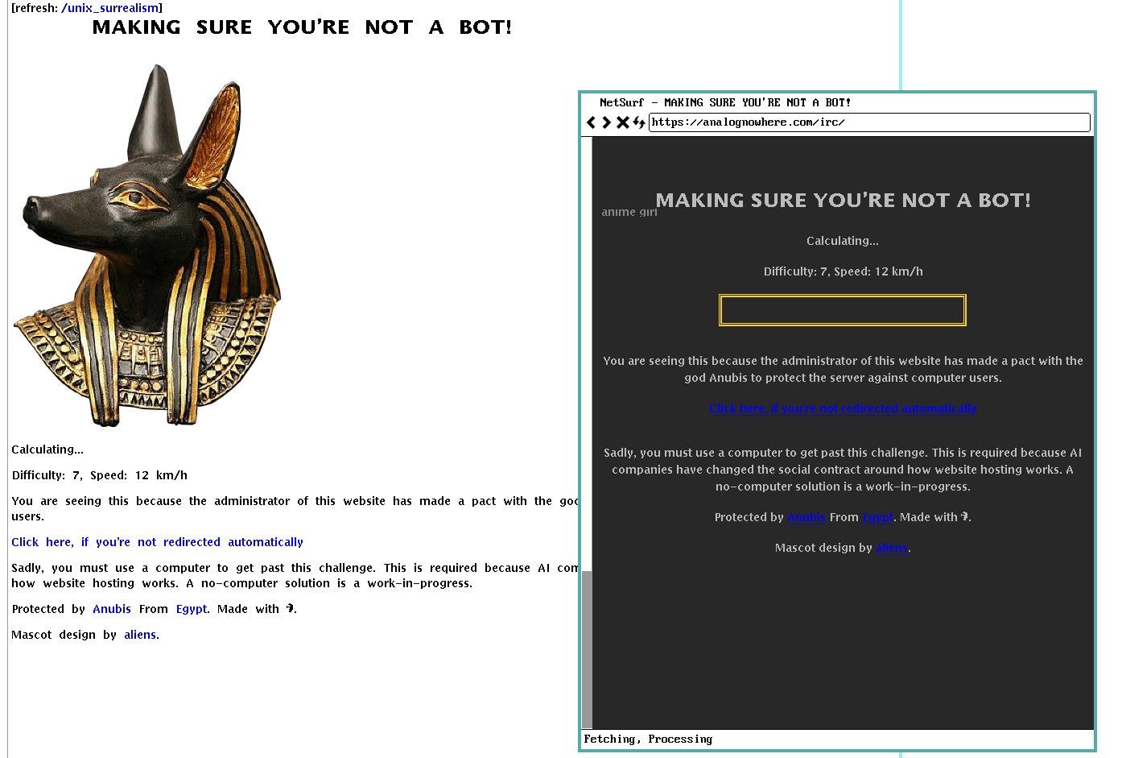The height and width of the screenshot is (758, 1122).
Task: Stop page loading with the X icon
Action: 622,122
